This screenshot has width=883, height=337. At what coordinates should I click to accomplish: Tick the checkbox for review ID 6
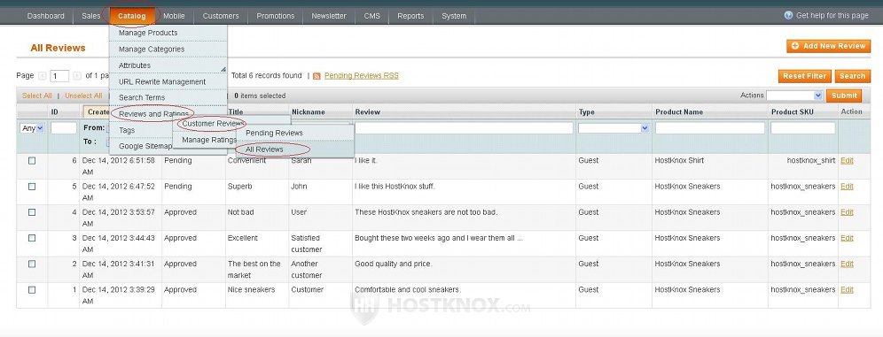(x=32, y=161)
